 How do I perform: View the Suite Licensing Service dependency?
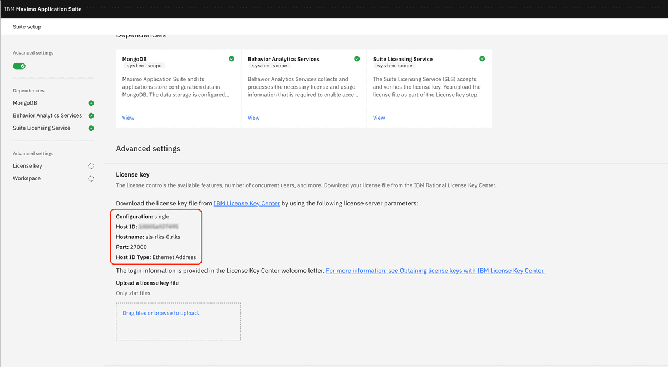click(x=379, y=118)
